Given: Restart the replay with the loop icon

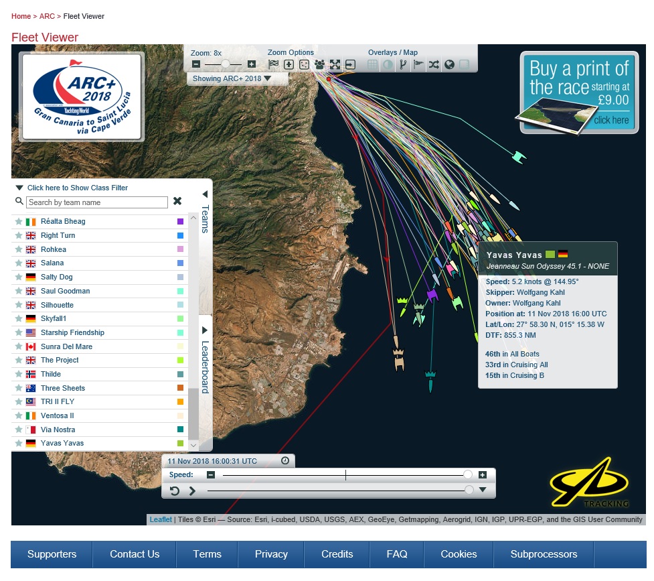Looking at the screenshot, I should (x=175, y=491).
